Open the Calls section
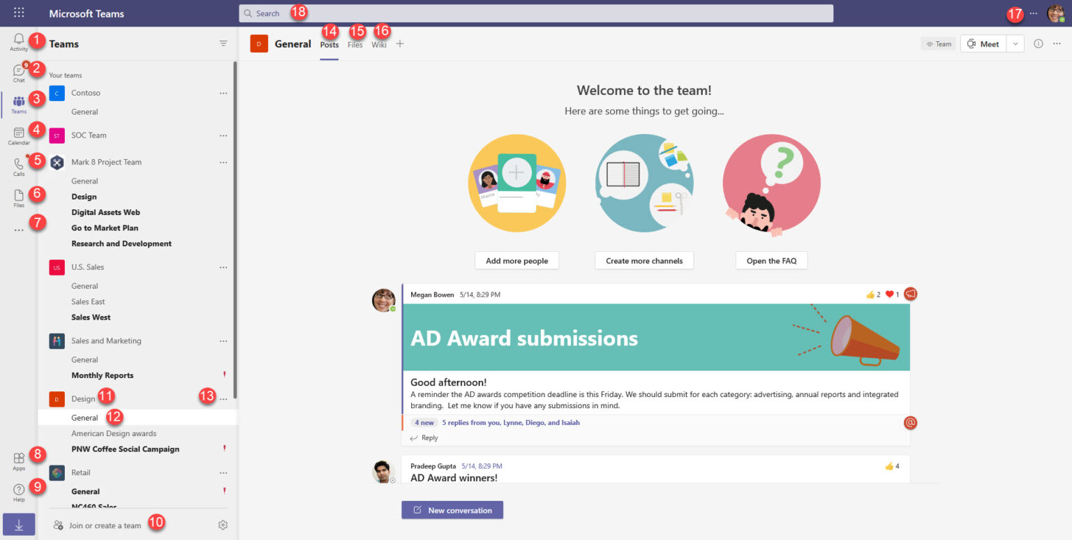Image resolution: width=1072 pixels, height=540 pixels. [18, 164]
